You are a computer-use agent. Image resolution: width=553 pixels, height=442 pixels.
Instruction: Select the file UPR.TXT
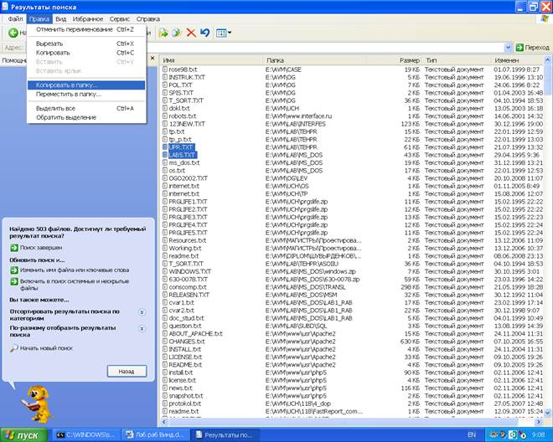point(181,147)
